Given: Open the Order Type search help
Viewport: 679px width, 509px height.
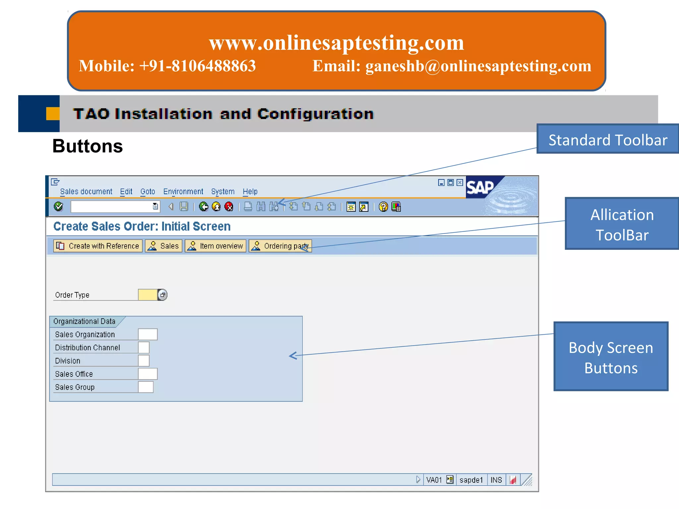Looking at the screenshot, I should [x=162, y=295].
